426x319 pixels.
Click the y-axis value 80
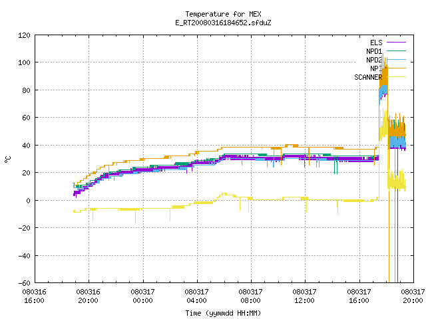[x=26, y=90]
